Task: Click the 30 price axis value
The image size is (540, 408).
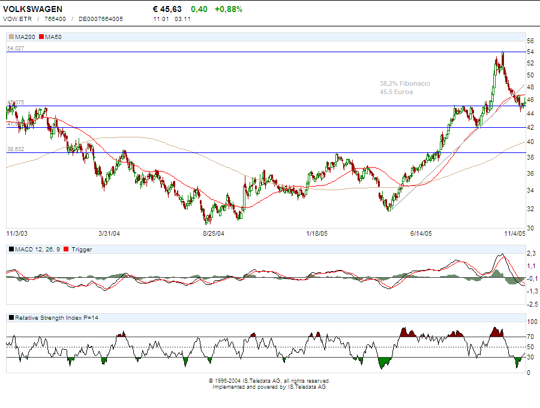Action: click(530, 228)
